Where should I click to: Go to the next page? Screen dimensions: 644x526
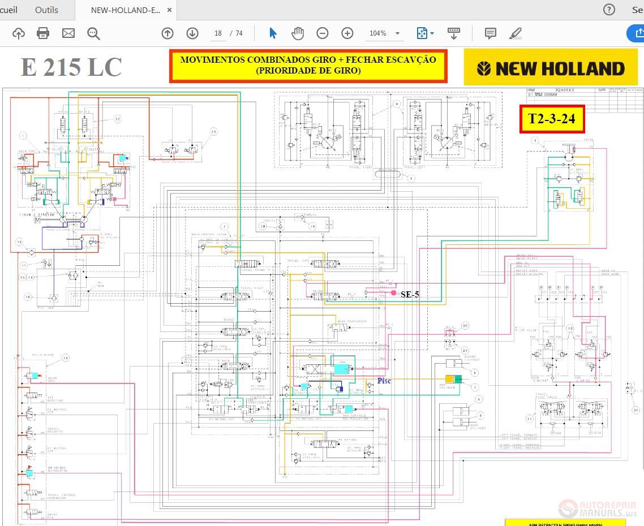tap(192, 33)
